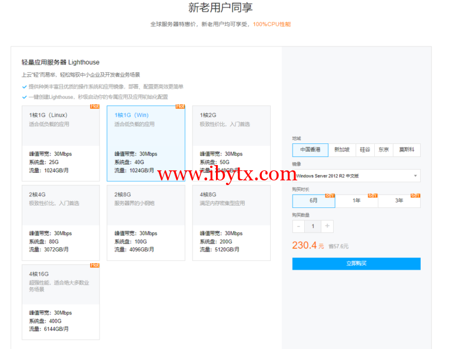
Task: Choose the 2核4G plan card
Action: [x=61, y=223]
